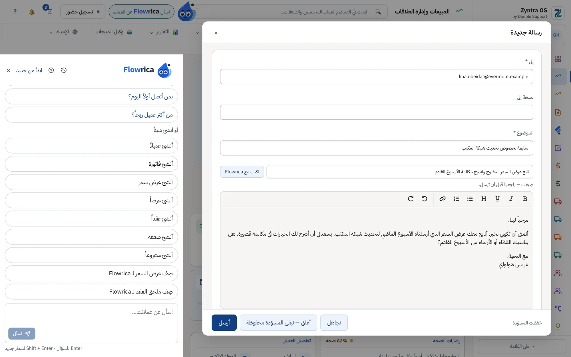This screenshot has height=357, width=571.
Task: Insert a Heading with the H icon
Action: 484,199
